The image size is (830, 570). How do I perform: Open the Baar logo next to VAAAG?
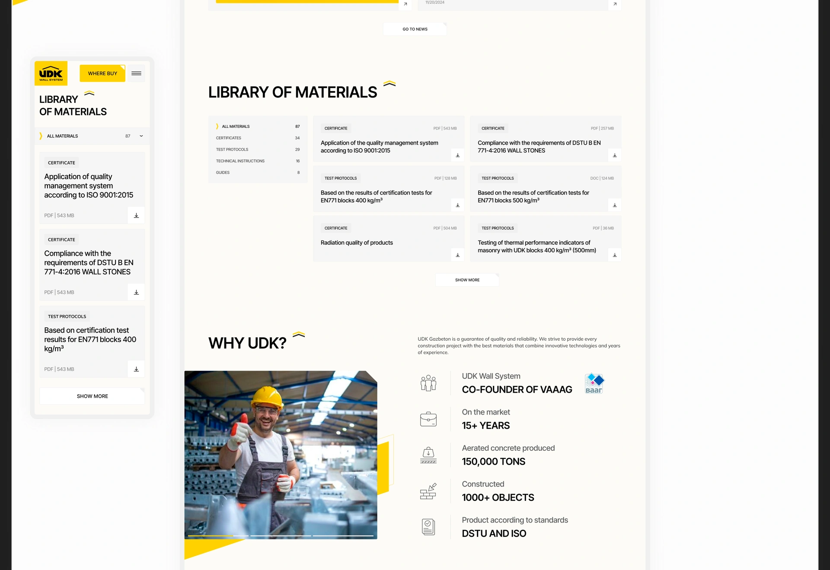[594, 383]
